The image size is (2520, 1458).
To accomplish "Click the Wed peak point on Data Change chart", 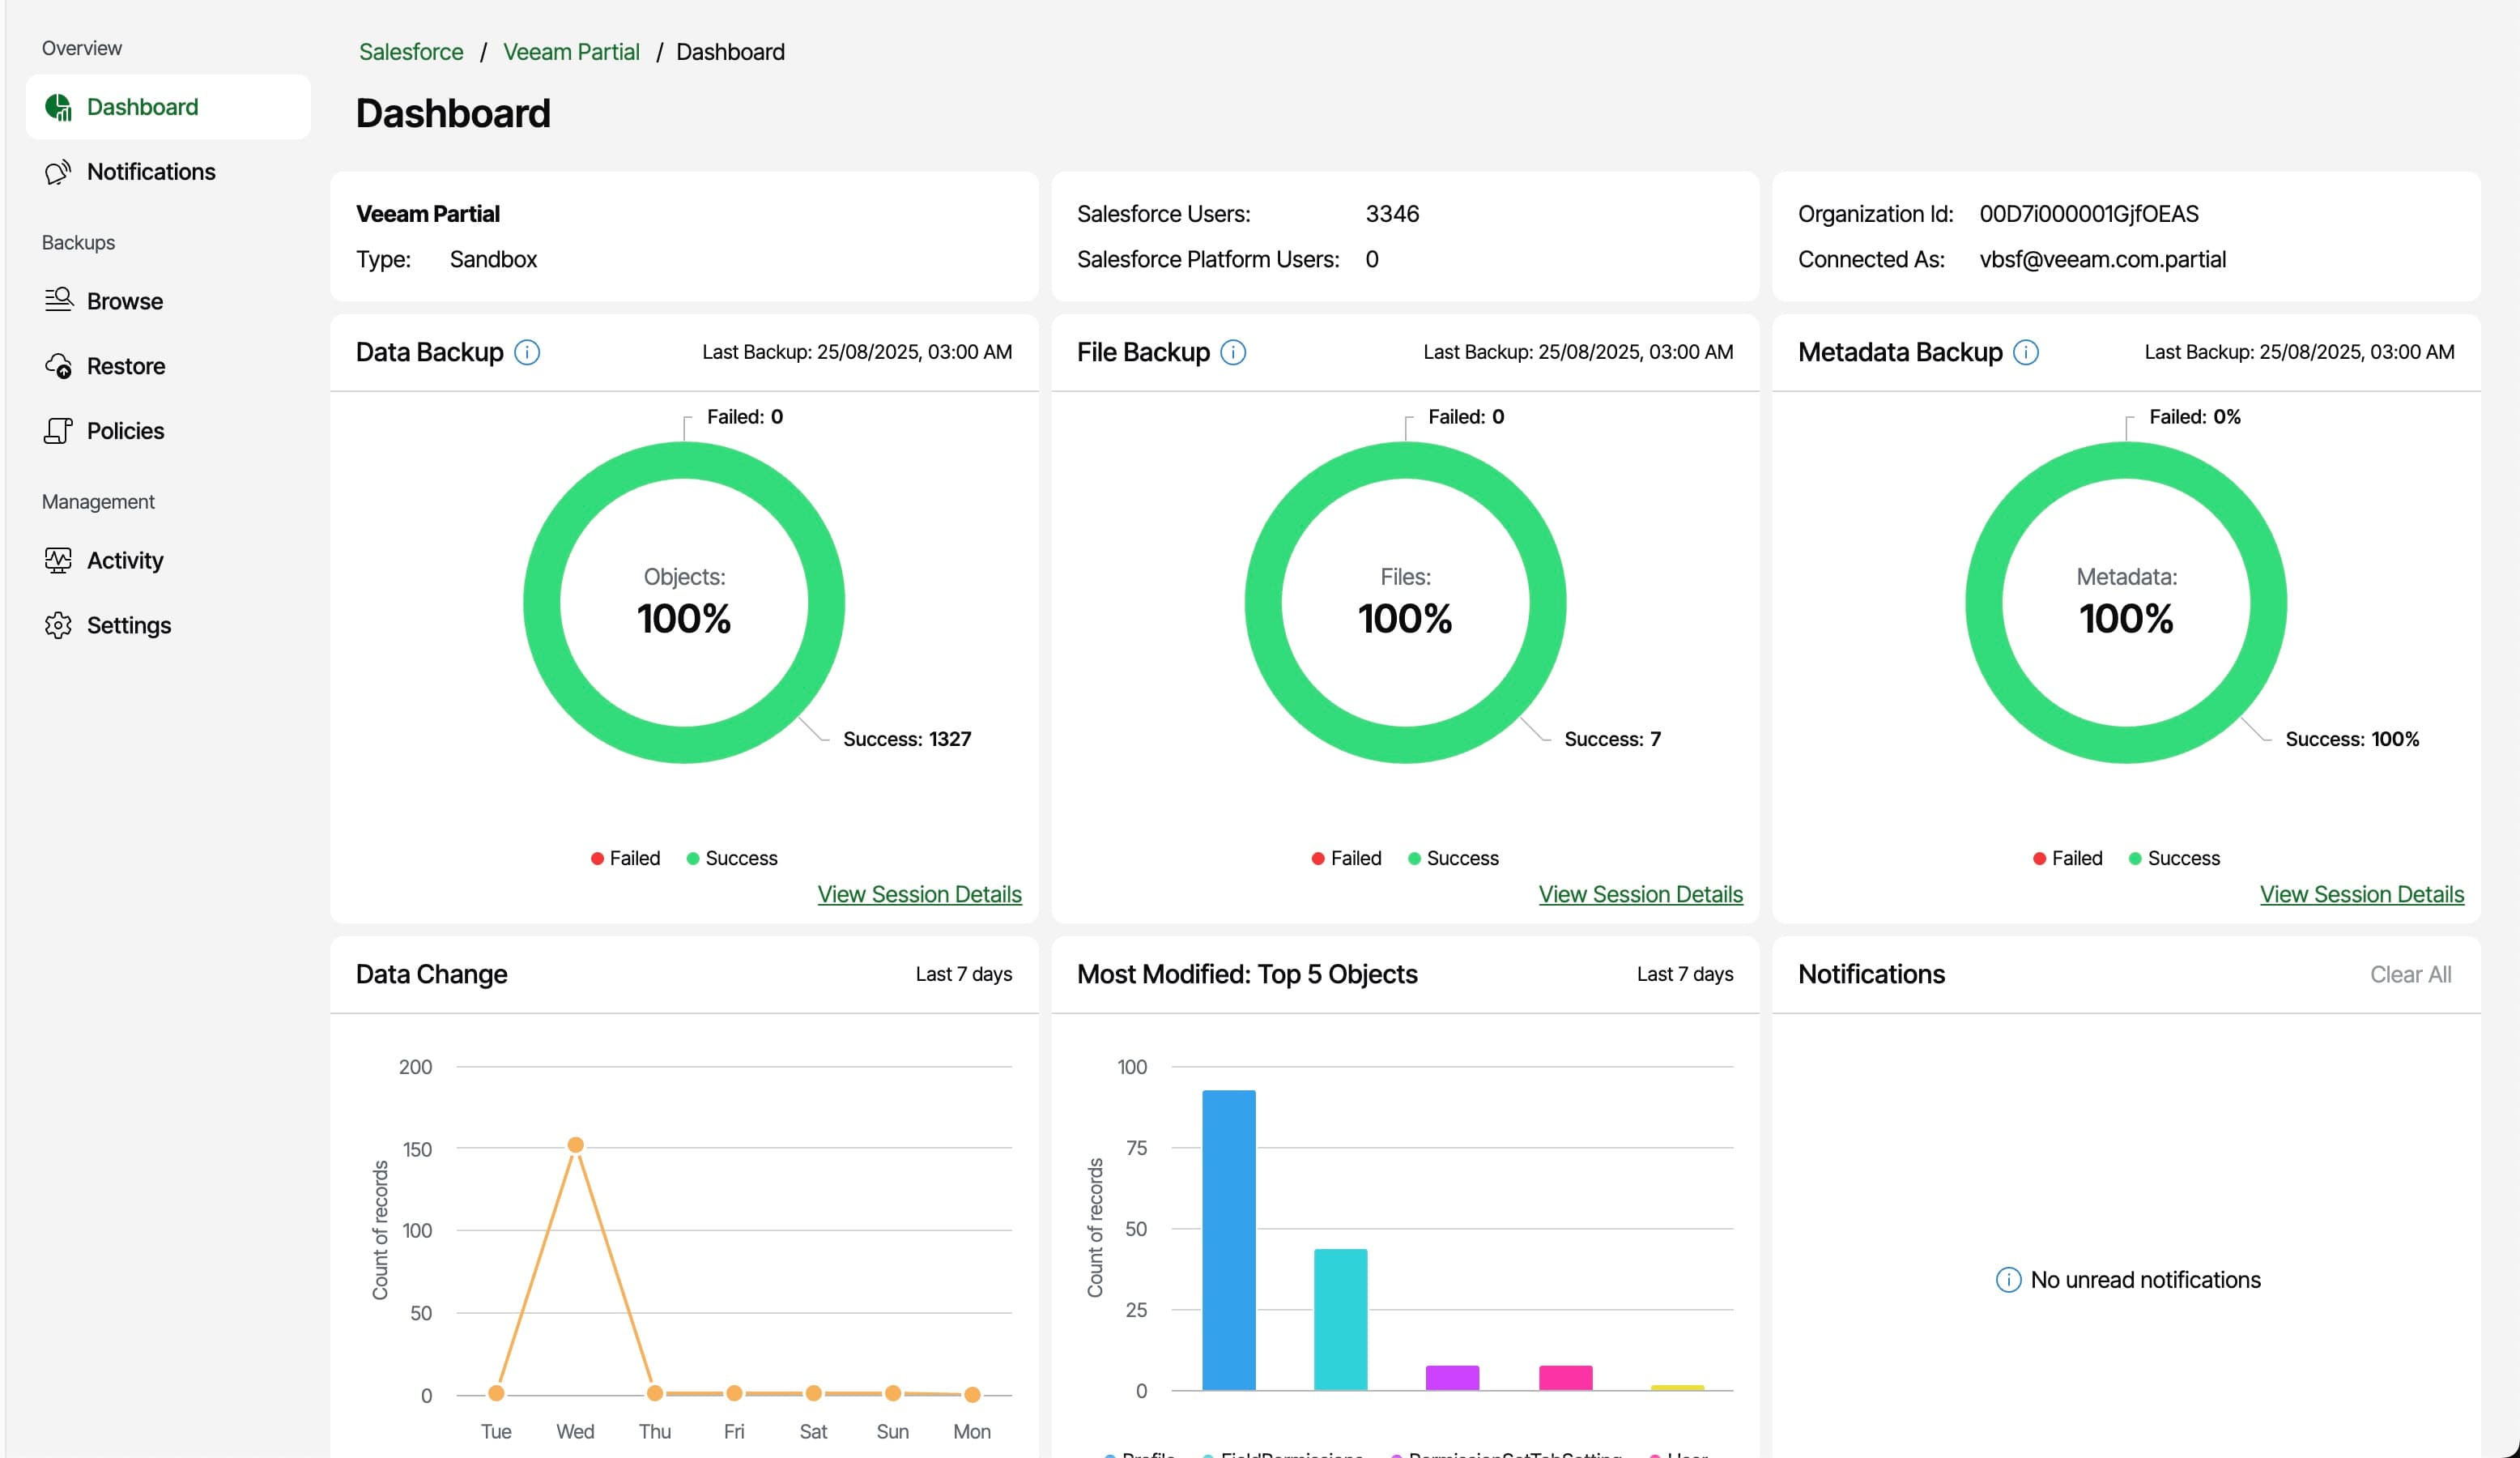I will click(575, 1145).
